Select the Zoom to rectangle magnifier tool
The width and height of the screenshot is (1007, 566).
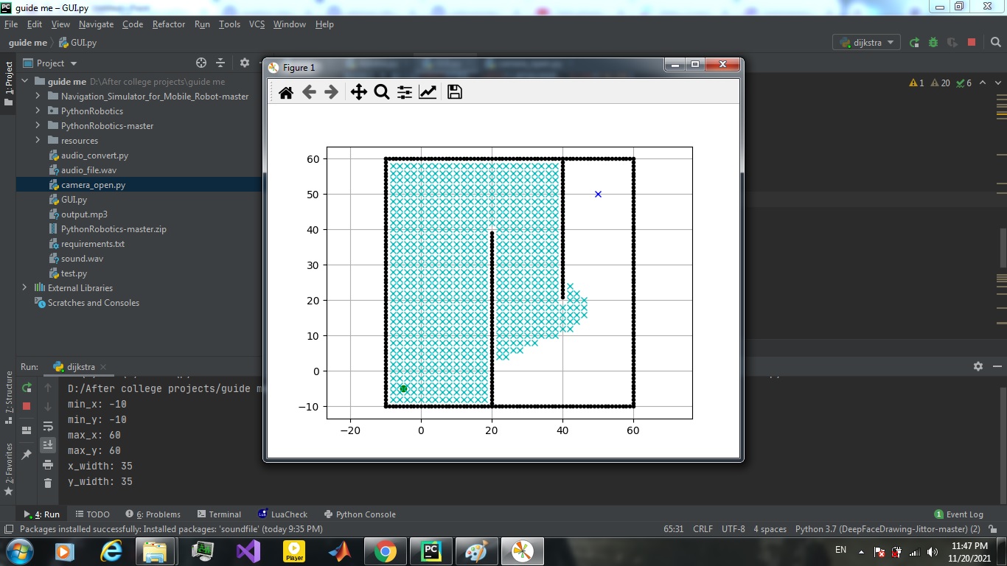[381, 92]
